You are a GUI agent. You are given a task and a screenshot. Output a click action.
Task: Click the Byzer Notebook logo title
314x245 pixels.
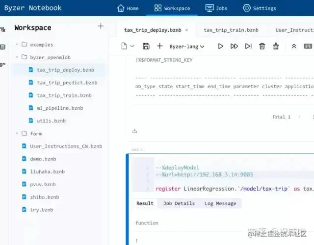coord(33,8)
